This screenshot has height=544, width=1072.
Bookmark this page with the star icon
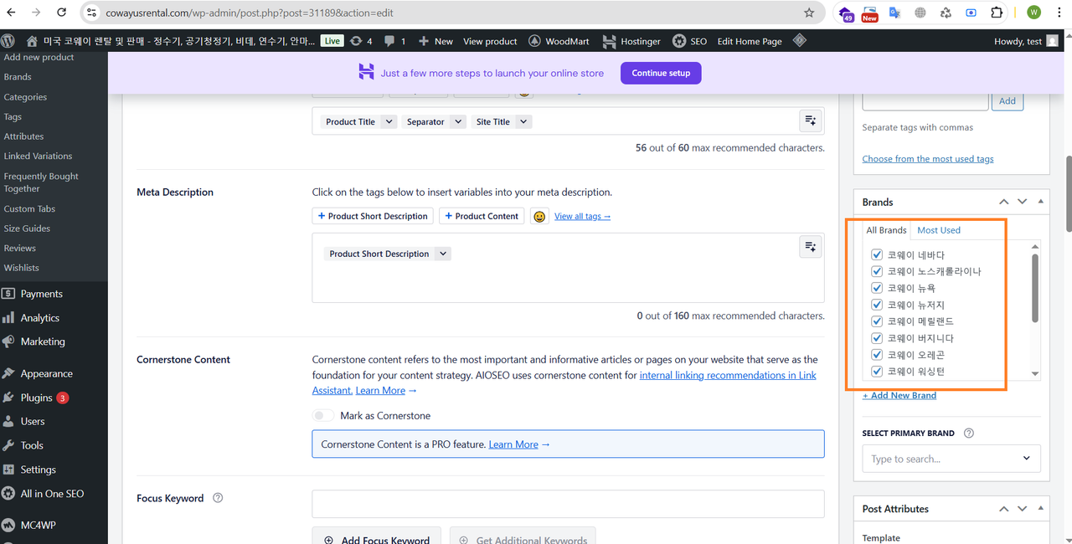809,13
